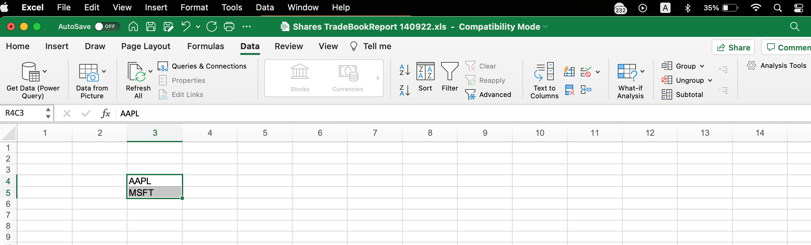Click the Save As icon with pencil
Viewport: 811px width, 245px height.
click(x=168, y=27)
